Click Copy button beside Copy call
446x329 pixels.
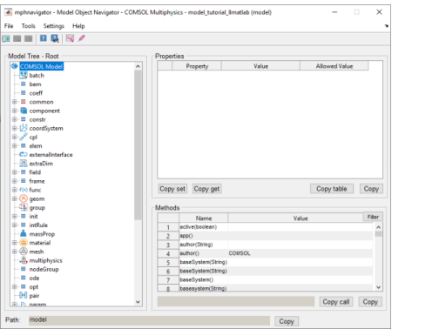click(x=370, y=302)
